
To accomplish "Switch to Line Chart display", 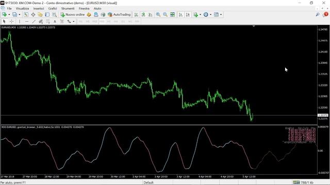I will pyautogui.click(x=151, y=14).
